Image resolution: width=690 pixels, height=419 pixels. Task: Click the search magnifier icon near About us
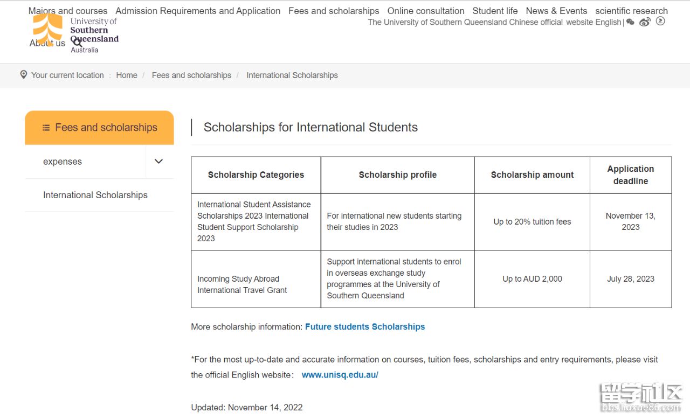pyautogui.click(x=78, y=43)
